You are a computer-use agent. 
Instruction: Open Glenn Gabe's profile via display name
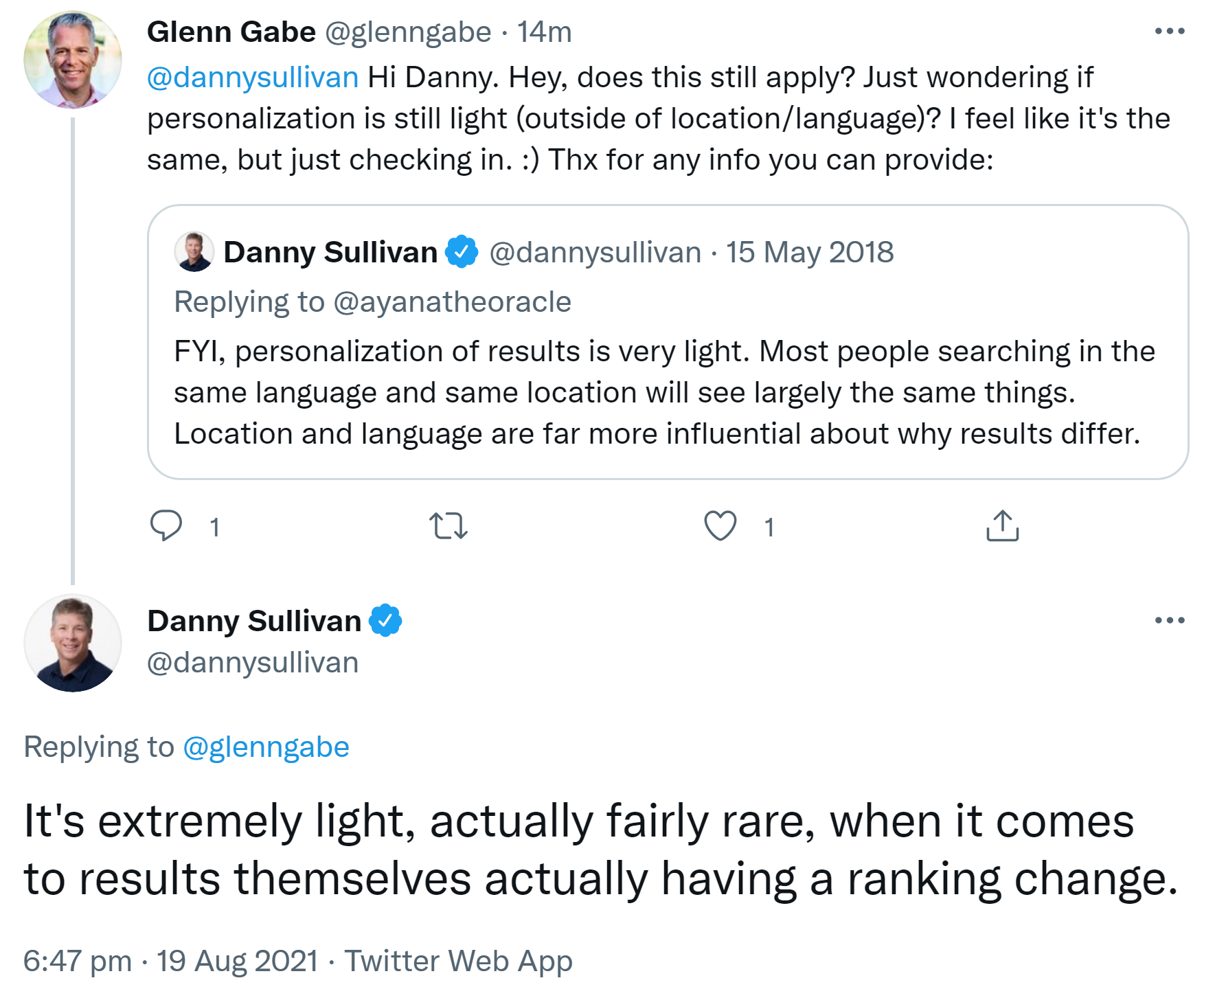(x=231, y=32)
